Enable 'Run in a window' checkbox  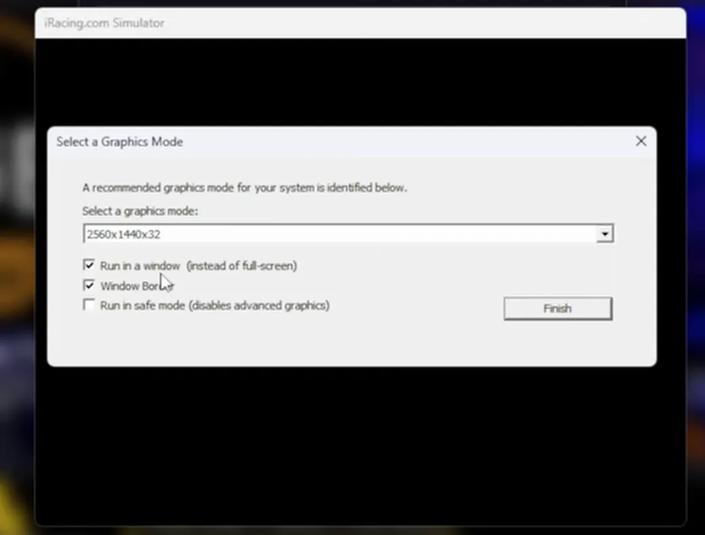pyautogui.click(x=89, y=265)
